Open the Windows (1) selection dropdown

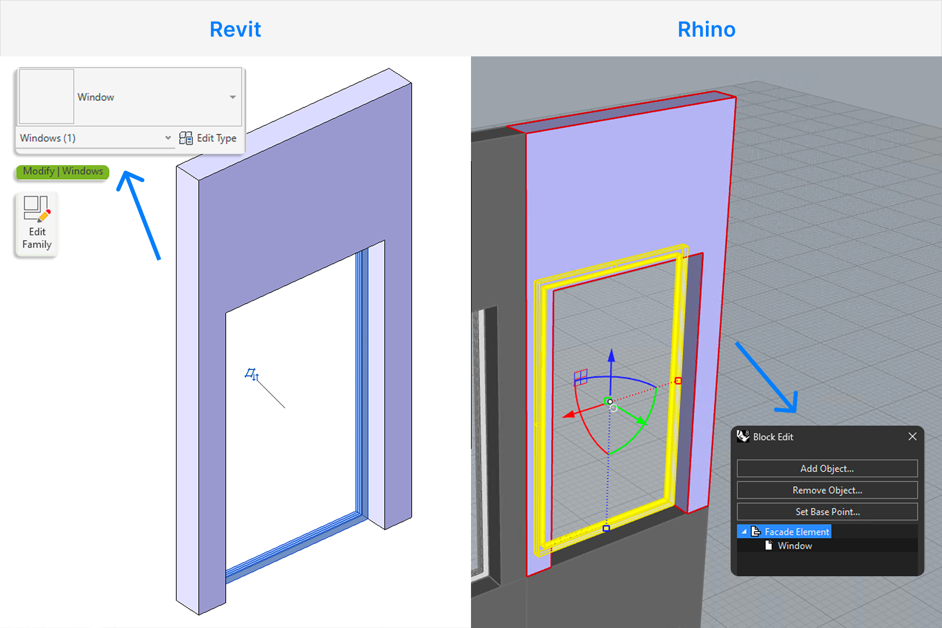168,138
